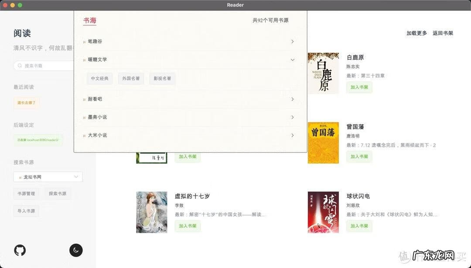Click the 导入书源 button
The height and width of the screenshot is (268, 471).
coord(26,211)
